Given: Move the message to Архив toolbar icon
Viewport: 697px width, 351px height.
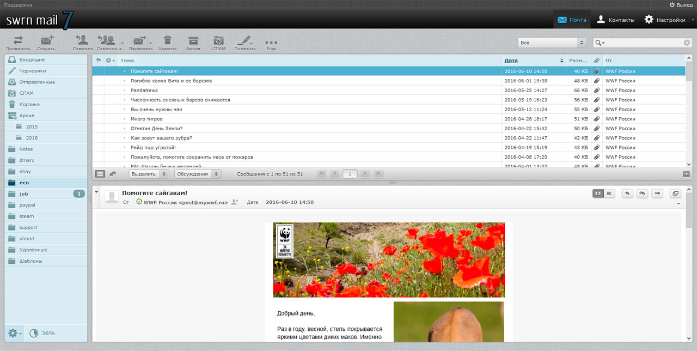Looking at the screenshot, I should pyautogui.click(x=193, y=43).
